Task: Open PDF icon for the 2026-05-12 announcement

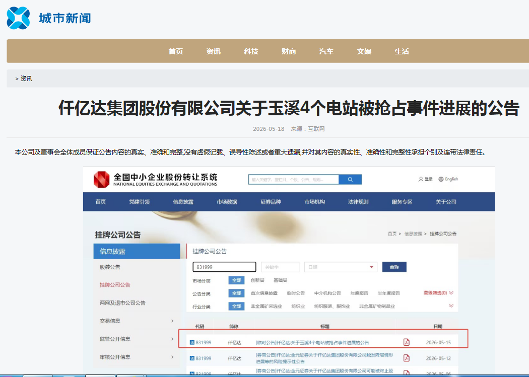Action: click(407, 358)
